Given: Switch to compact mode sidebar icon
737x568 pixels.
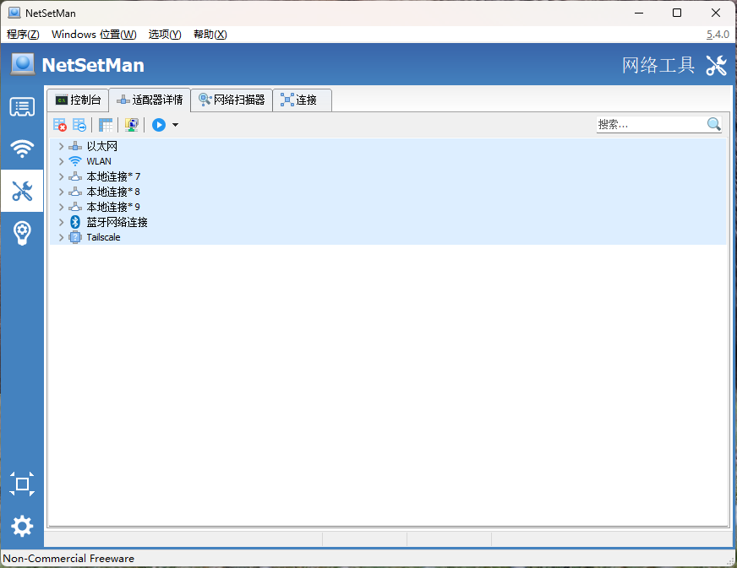Looking at the screenshot, I should (22, 484).
